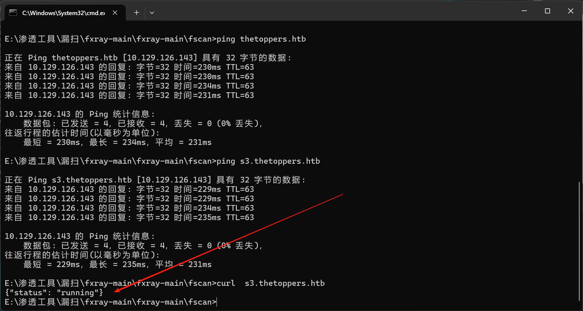Viewport: 583px width, 311px height.
Task: Click the "ping s3.thetoppers.htb" command text
Action: click(x=268, y=161)
